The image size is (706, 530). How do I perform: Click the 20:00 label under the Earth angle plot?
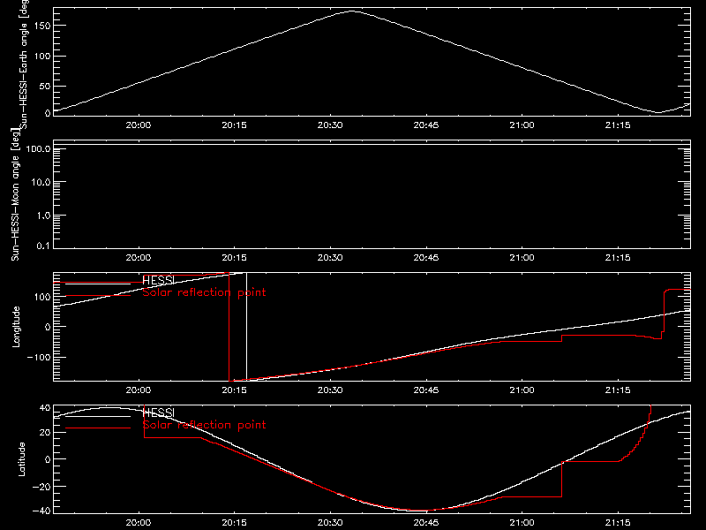tap(139, 125)
